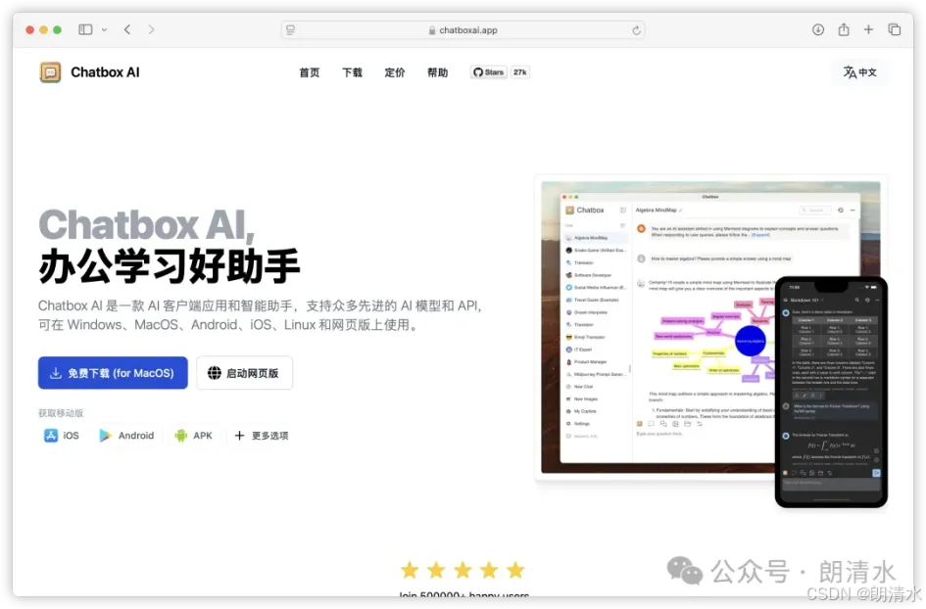
Task: Open the 中文 language selector
Action: (859, 72)
